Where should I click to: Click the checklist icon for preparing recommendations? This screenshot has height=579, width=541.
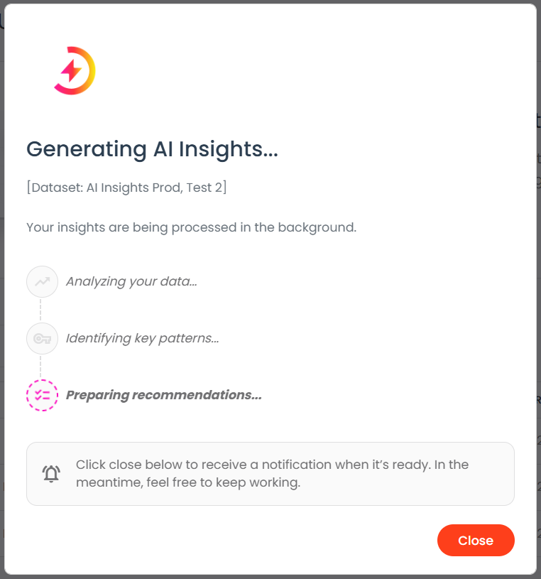(x=42, y=395)
